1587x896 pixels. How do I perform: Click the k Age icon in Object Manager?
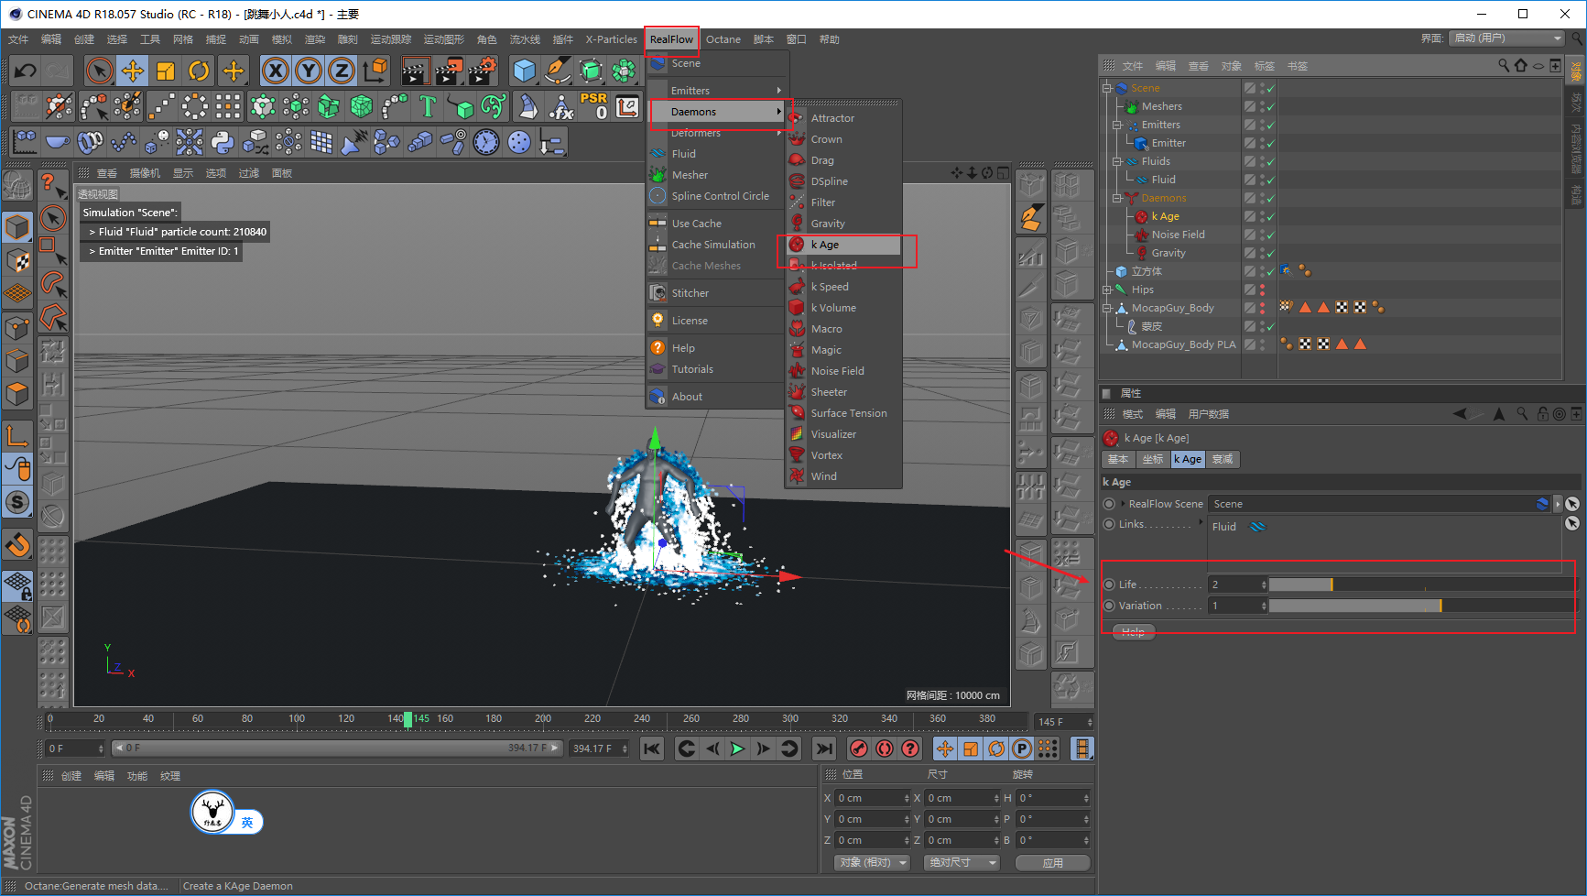coord(1141,216)
